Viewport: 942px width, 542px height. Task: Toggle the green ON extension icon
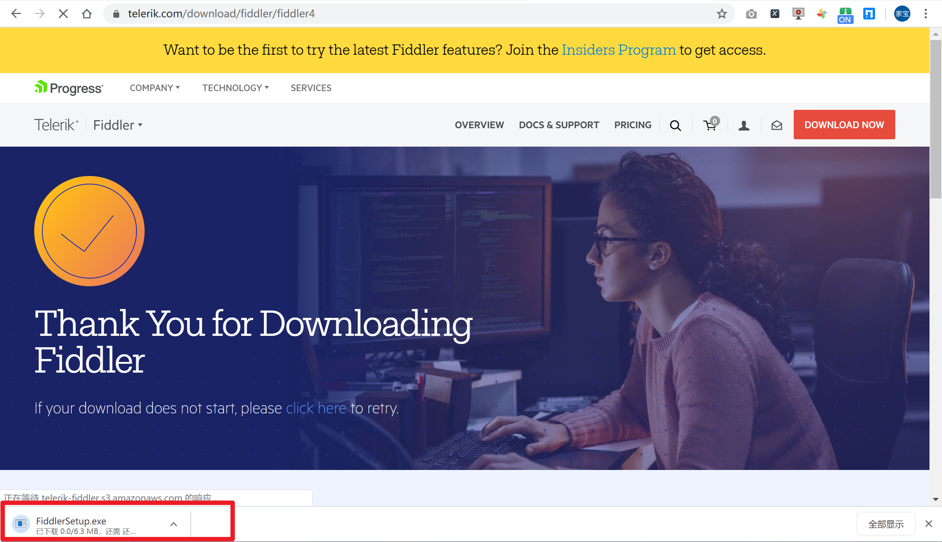845,15
